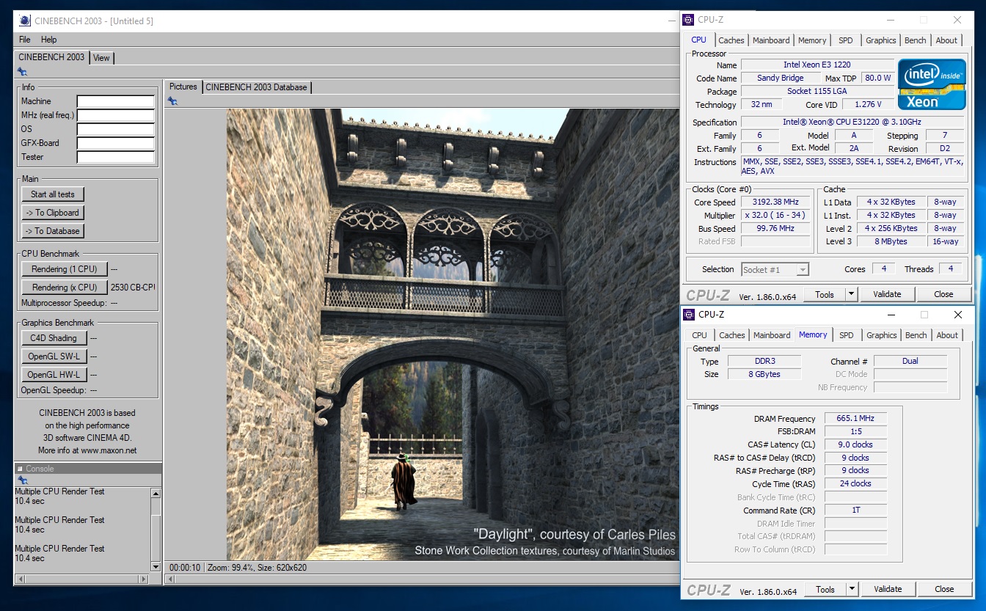Click Close button in upper CPU-Z window
The height and width of the screenshot is (611, 986).
tap(943, 294)
